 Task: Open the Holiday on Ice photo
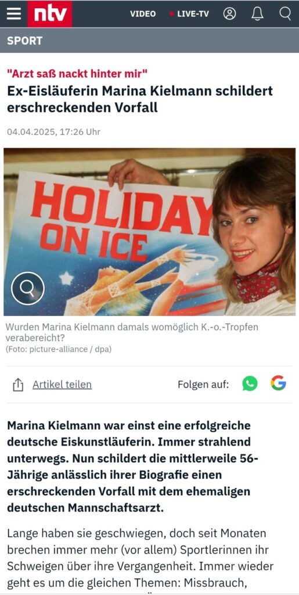pyautogui.click(x=149, y=232)
